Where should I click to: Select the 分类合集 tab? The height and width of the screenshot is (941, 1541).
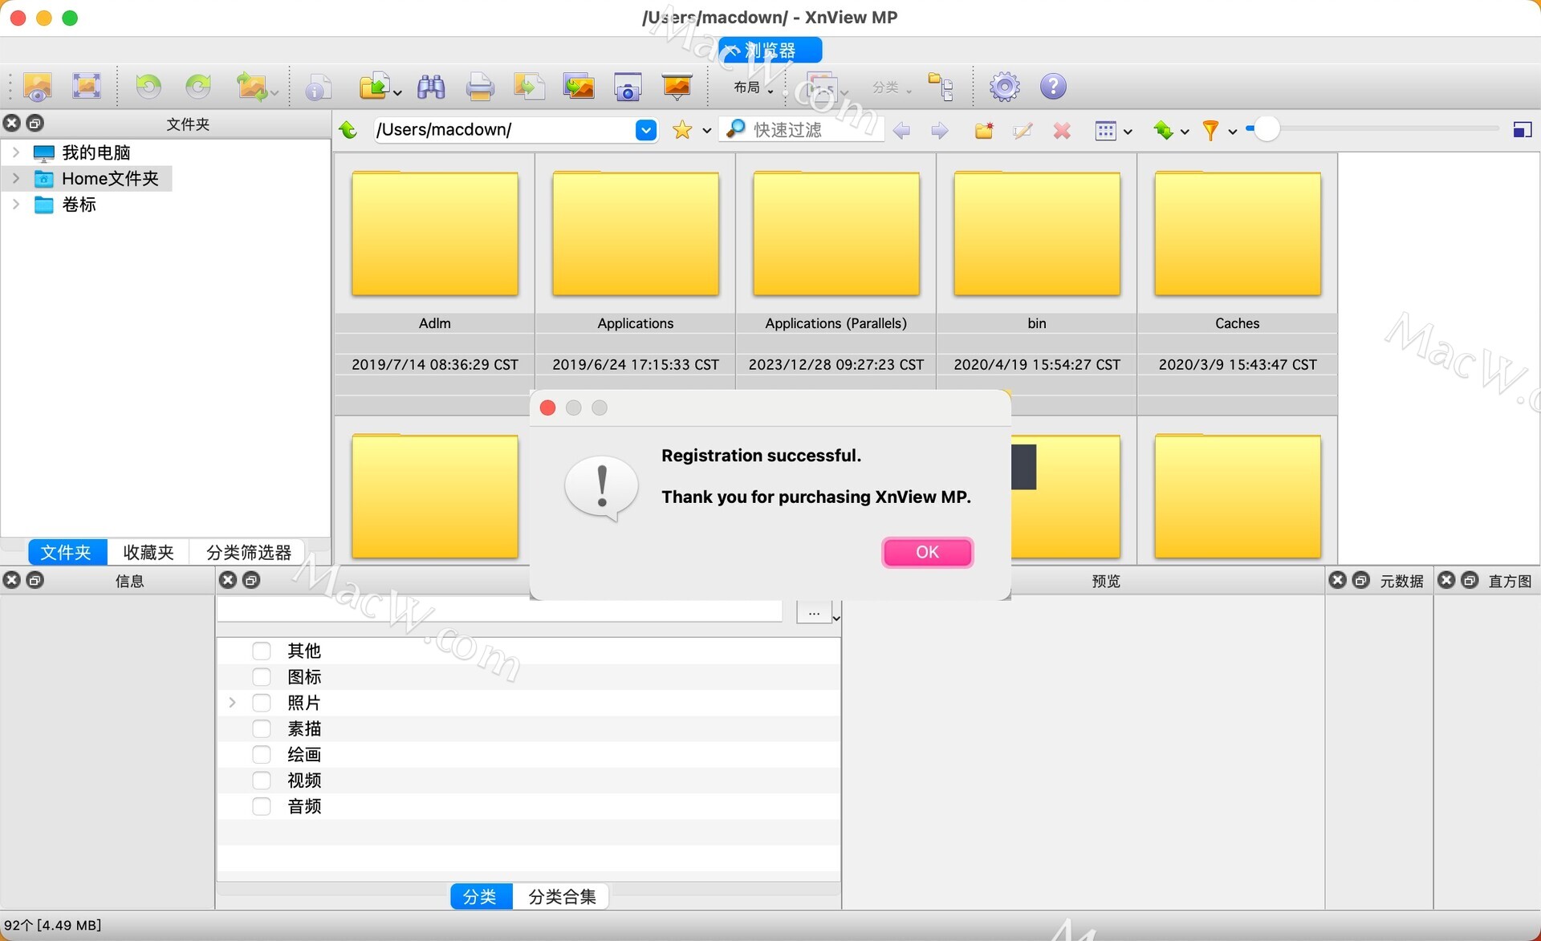(x=562, y=896)
